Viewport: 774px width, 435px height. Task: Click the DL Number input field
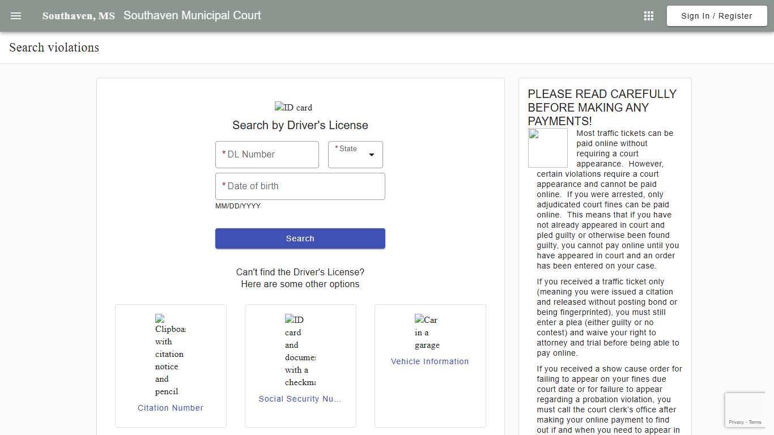266,154
